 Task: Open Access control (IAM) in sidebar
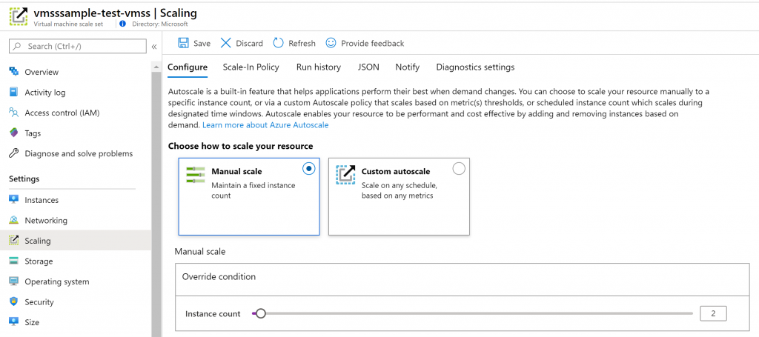pyautogui.click(x=62, y=113)
